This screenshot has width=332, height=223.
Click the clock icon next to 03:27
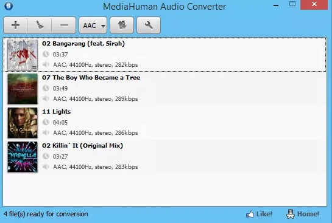coord(46,156)
